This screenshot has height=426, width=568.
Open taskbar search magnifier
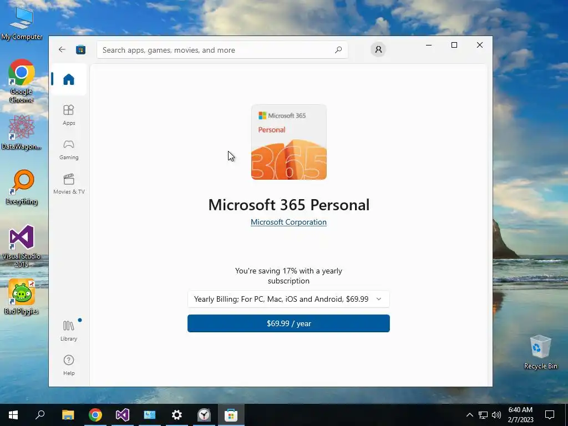click(x=40, y=415)
